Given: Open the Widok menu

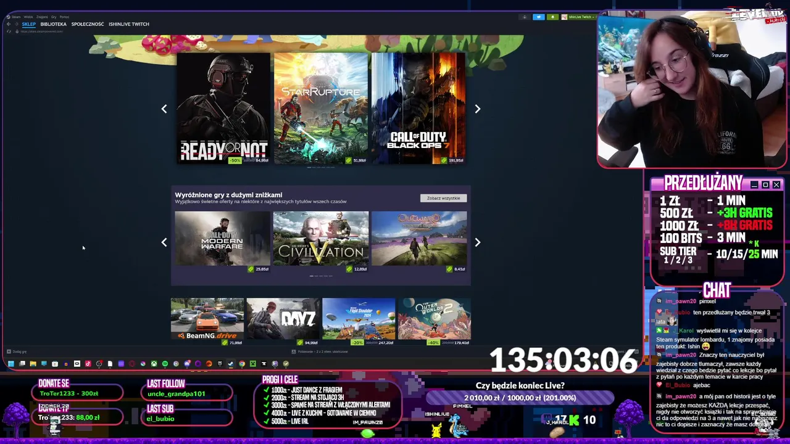Looking at the screenshot, I should [x=28, y=17].
